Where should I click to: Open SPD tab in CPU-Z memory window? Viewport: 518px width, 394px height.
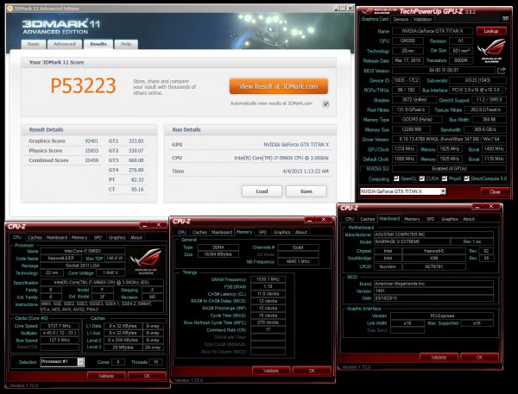(262, 232)
